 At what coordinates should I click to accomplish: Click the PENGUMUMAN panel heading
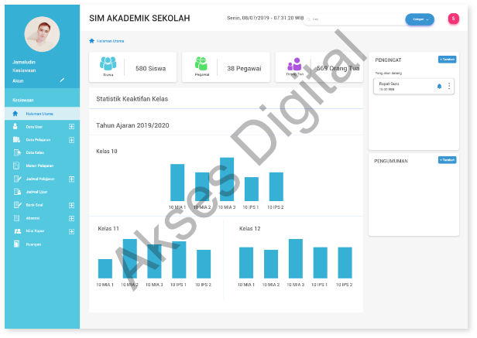click(391, 161)
